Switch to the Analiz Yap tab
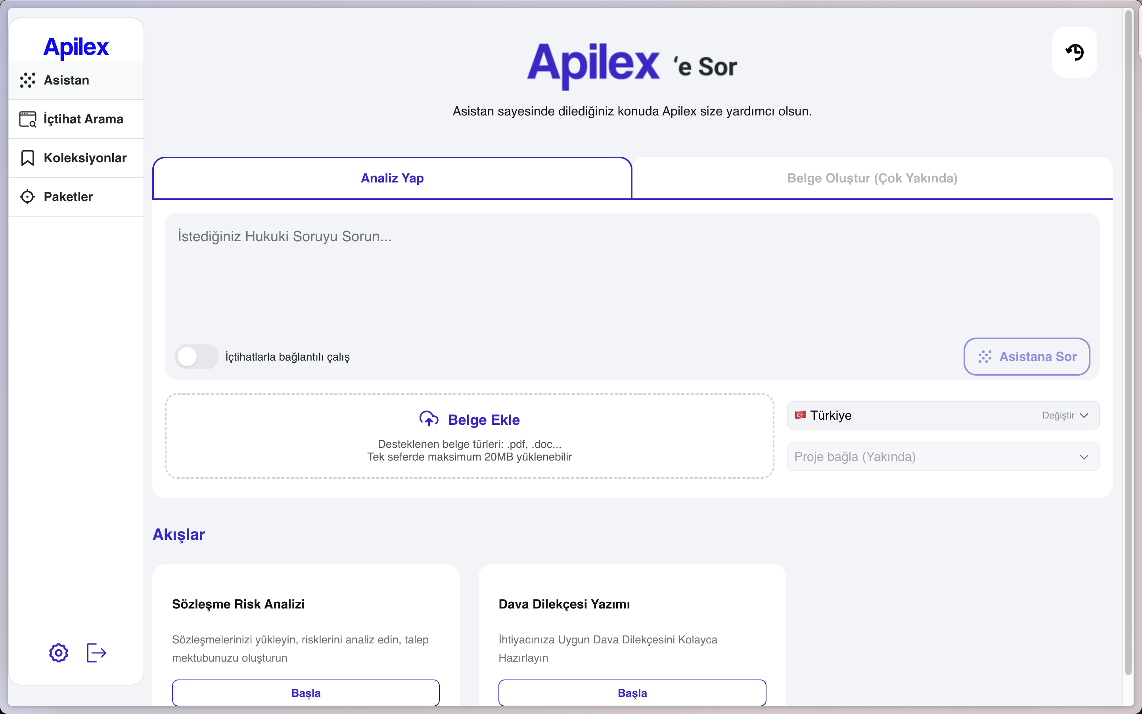 pyautogui.click(x=392, y=178)
